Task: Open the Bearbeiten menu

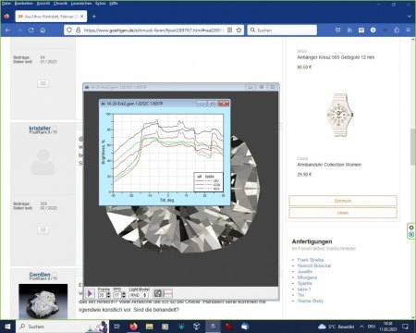Action: tap(24, 4)
